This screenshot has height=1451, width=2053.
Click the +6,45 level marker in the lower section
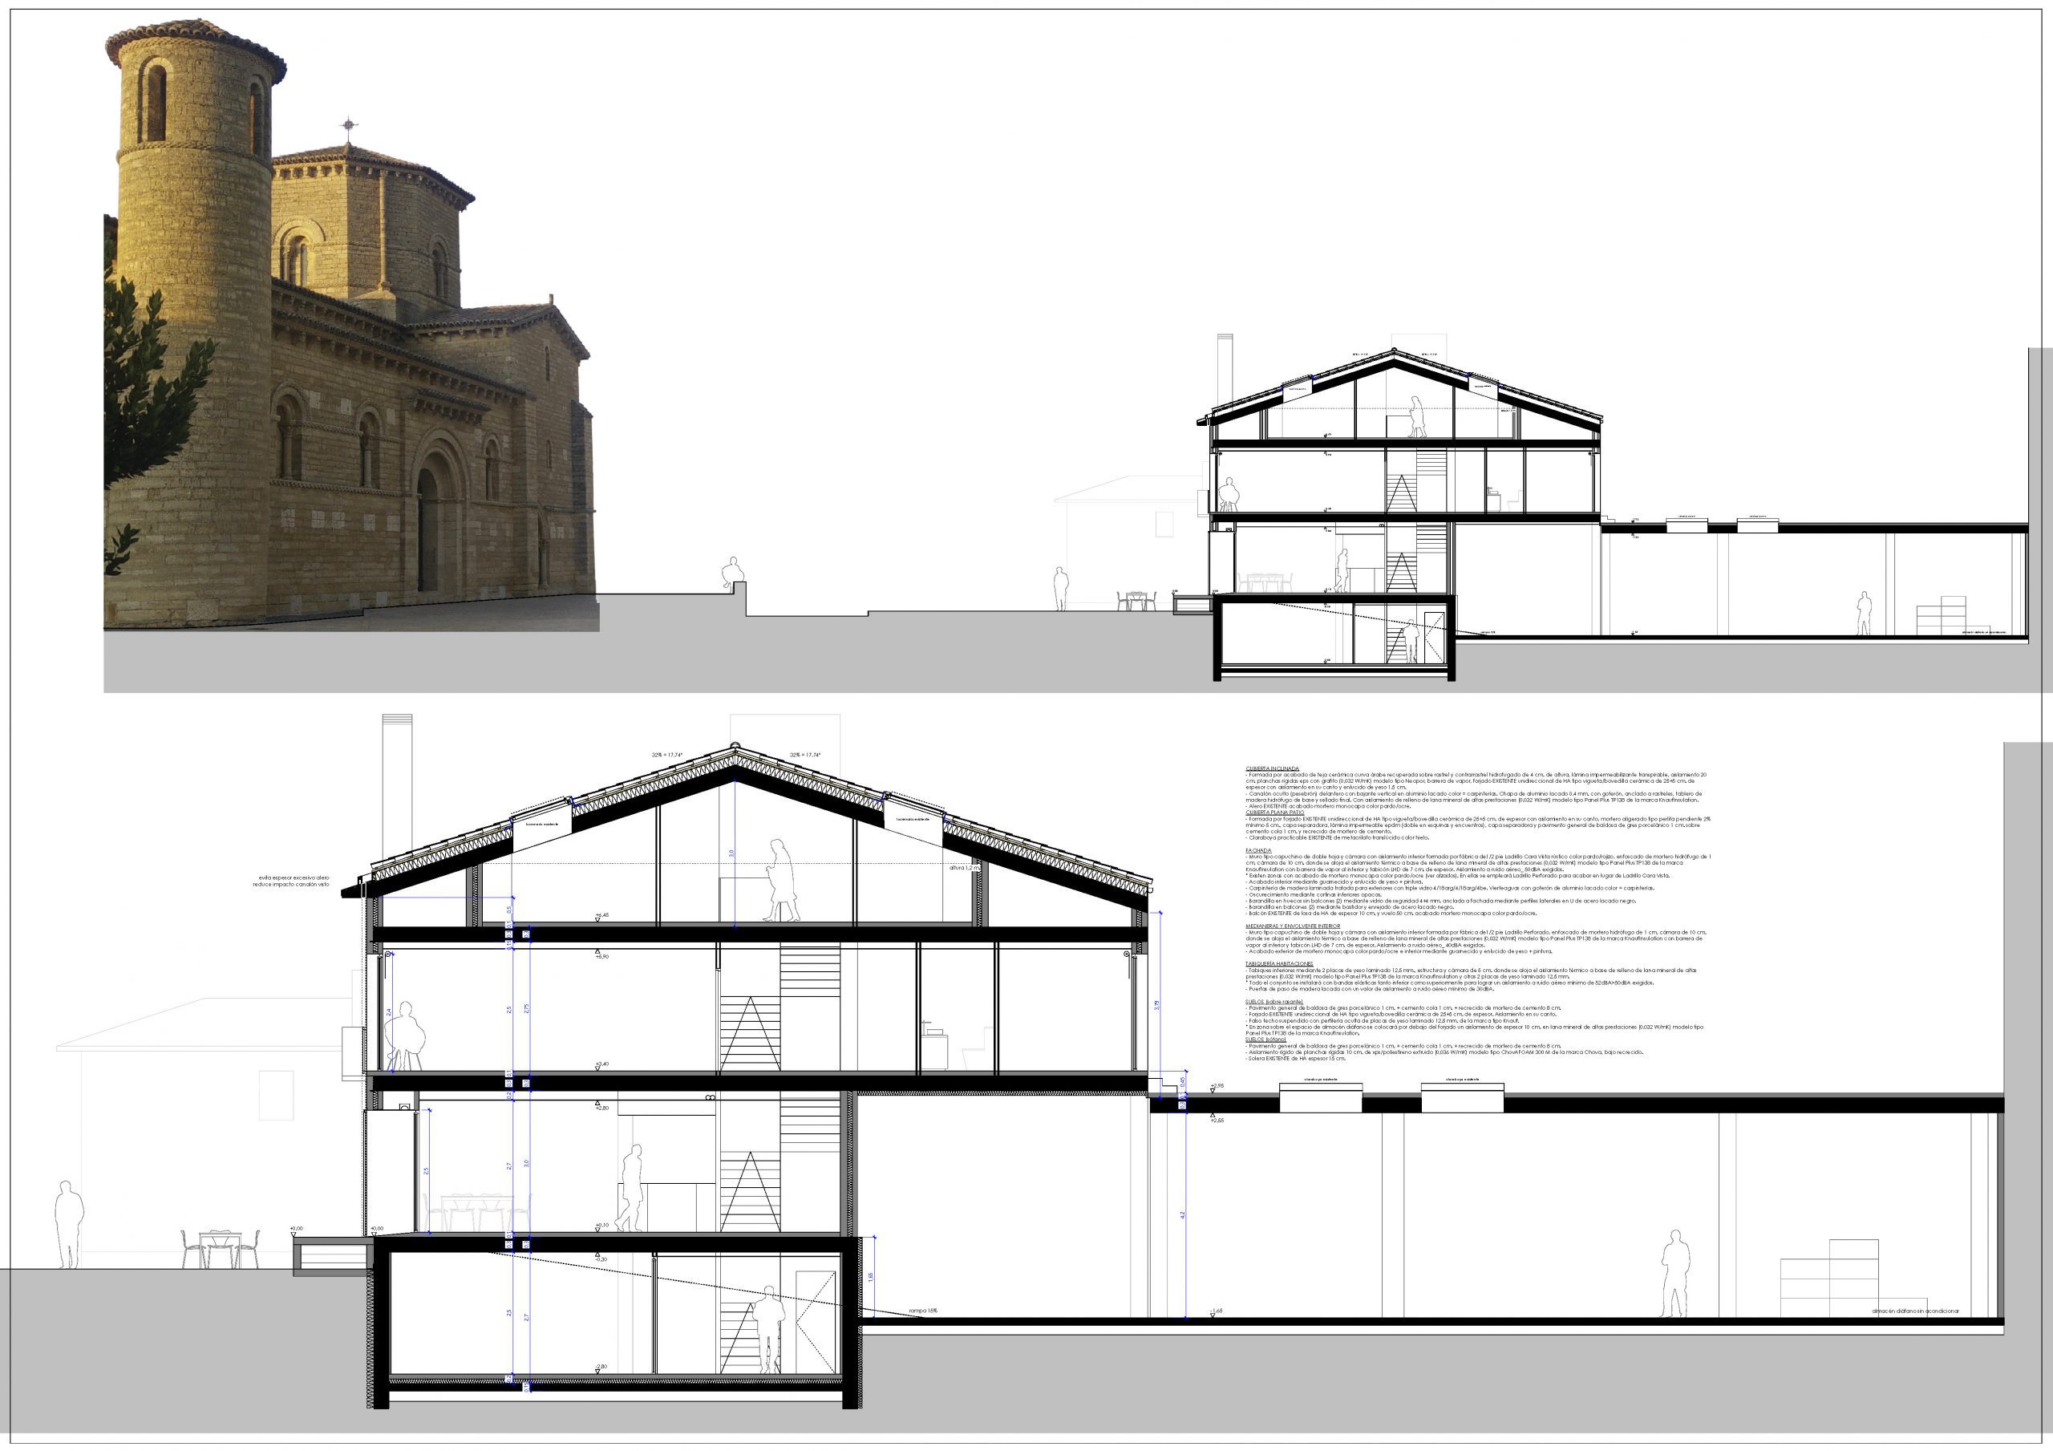coord(601,916)
